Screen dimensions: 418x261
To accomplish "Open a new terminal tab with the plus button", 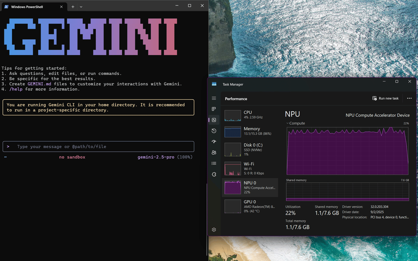I will (73, 6).
